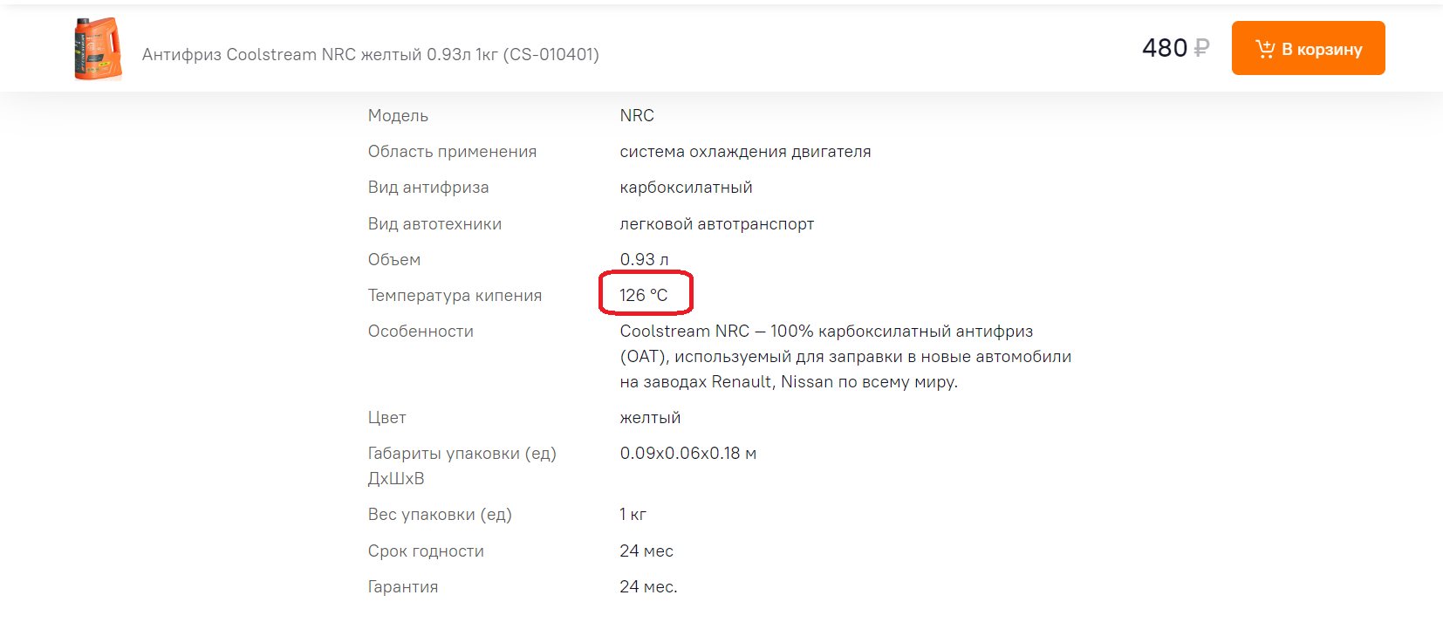Image resolution: width=1443 pixels, height=643 pixels.
Task: Click the карбоксилатный antifreeze type value
Action: point(686,188)
